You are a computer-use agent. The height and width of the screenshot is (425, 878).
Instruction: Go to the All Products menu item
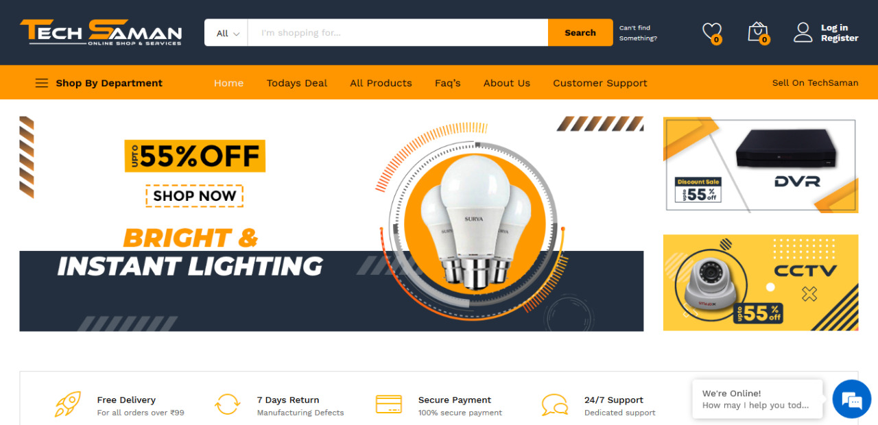pyautogui.click(x=381, y=83)
